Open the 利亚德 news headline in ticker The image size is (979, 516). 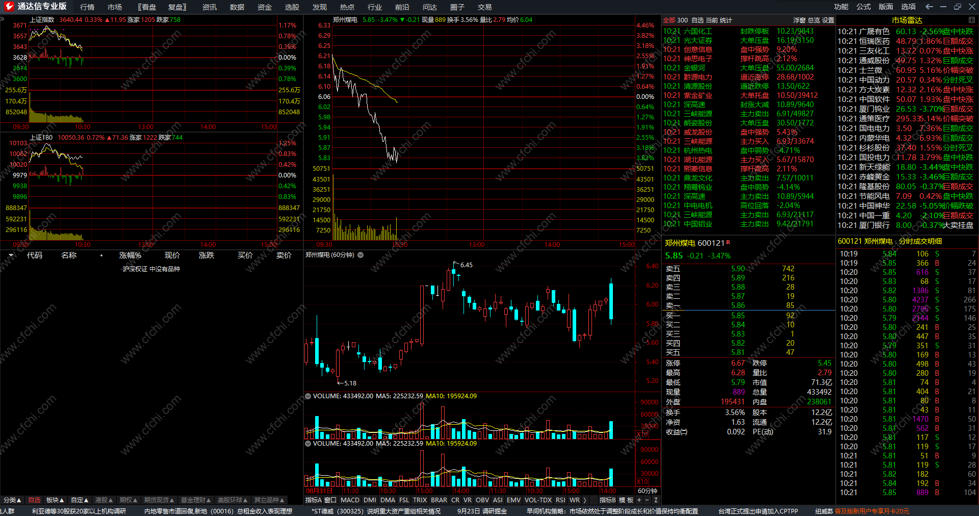[79, 511]
